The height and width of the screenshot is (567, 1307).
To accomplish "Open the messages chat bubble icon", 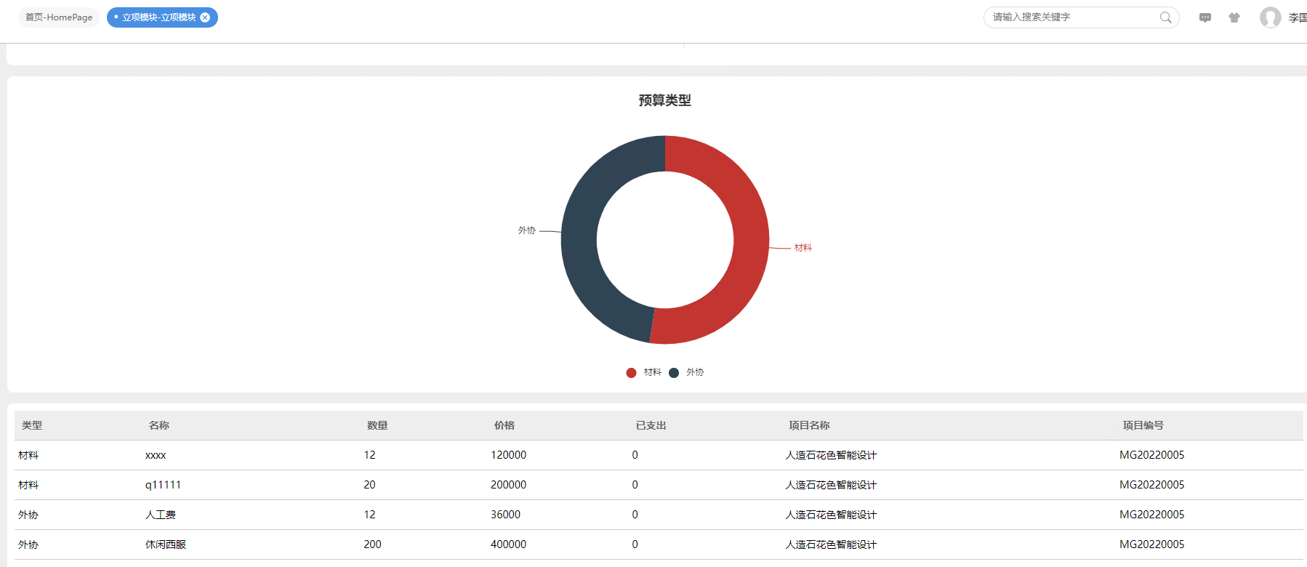I will click(x=1205, y=17).
